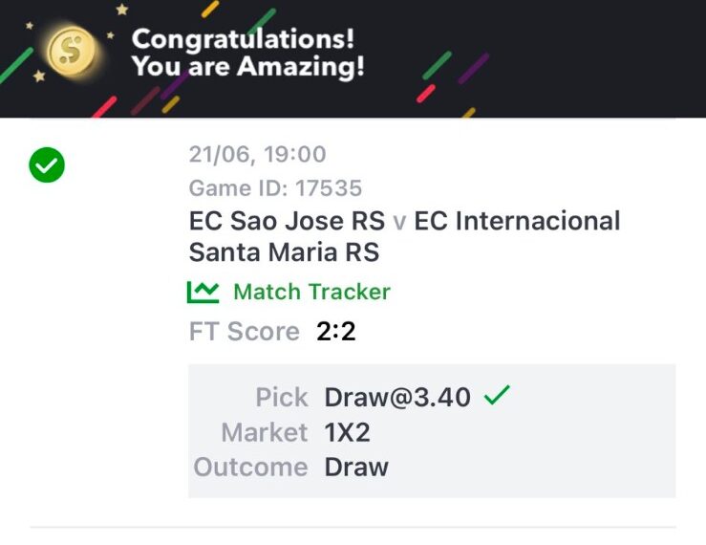Click the Outcome label
This screenshot has width=706, height=545.
point(251,468)
